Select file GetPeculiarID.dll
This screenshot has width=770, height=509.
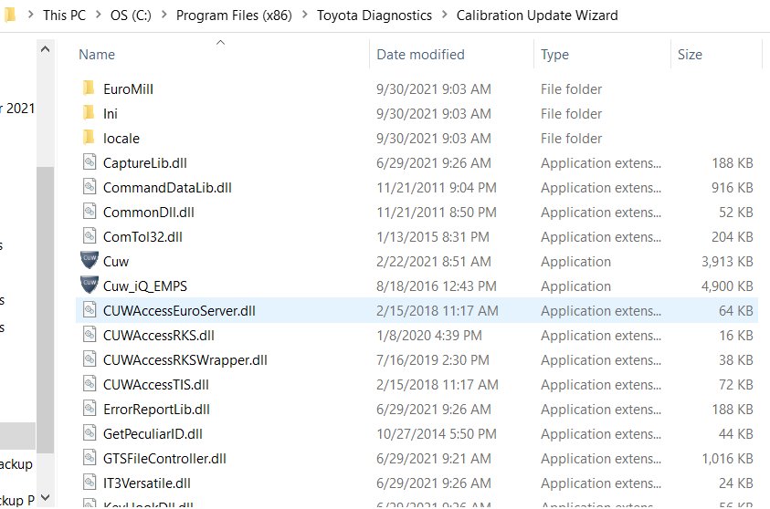click(x=153, y=433)
